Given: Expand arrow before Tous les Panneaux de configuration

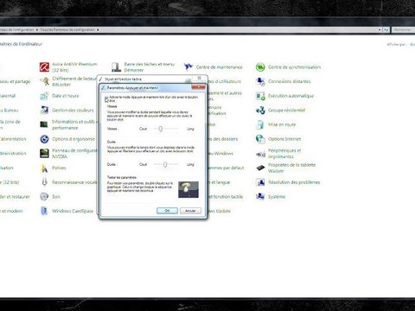Looking at the screenshot, I should tap(37, 29).
